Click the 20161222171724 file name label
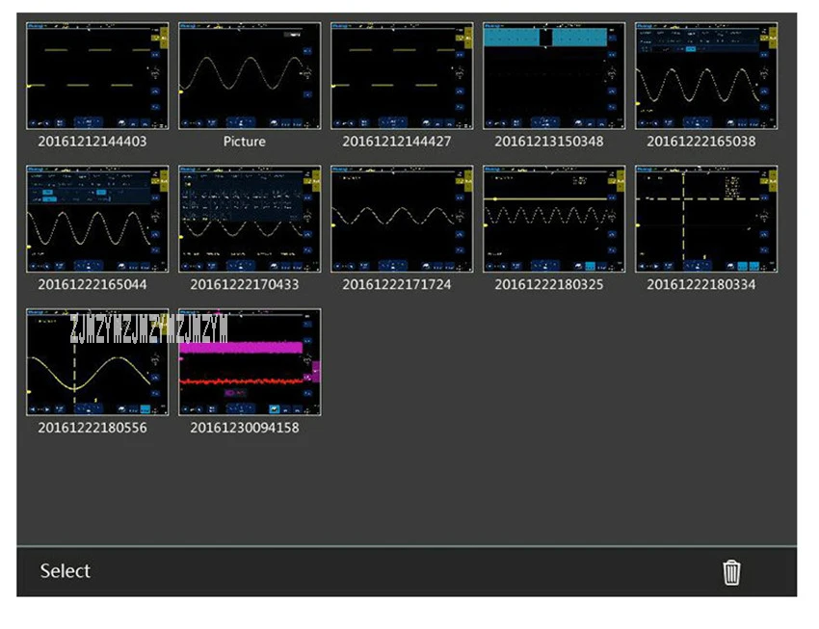819x629 pixels. click(x=396, y=284)
